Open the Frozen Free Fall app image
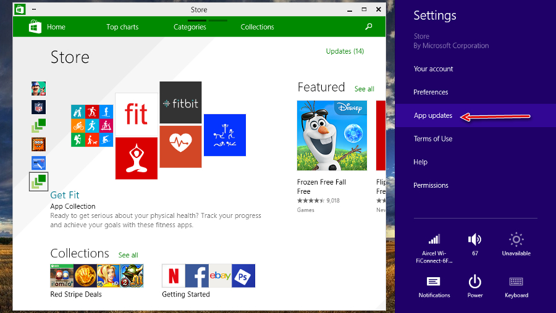 coord(332,135)
